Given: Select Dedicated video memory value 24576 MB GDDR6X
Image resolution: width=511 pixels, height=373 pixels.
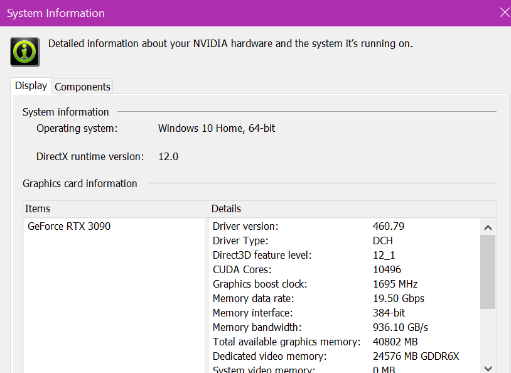Looking at the screenshot, I should point(416,356).
